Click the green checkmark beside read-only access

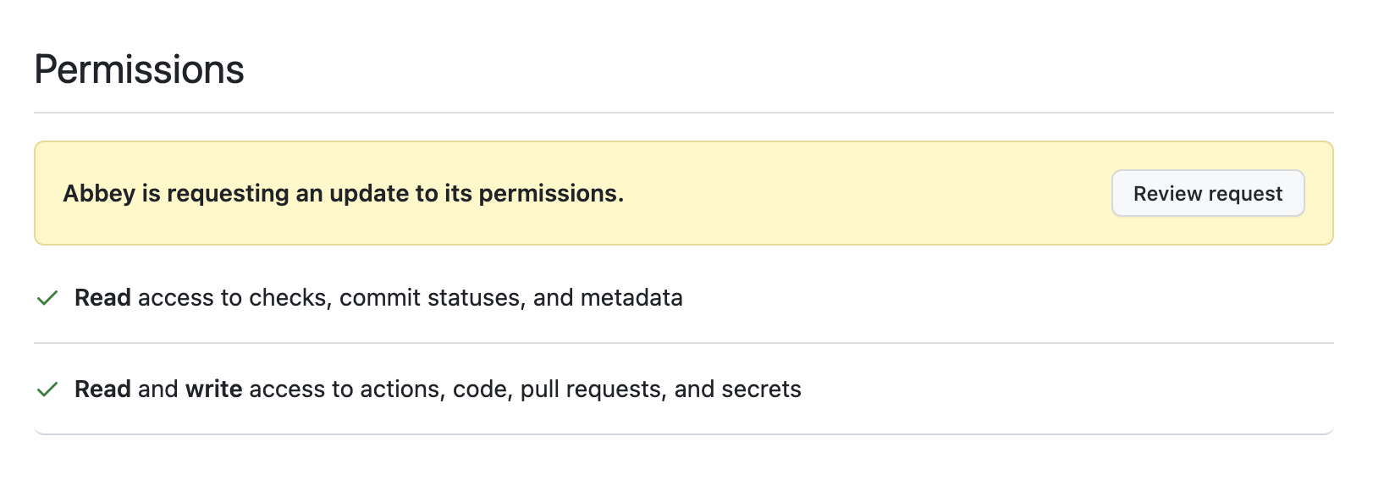[x=47, y=298]
